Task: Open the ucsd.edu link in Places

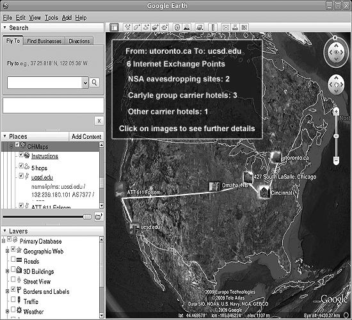Action: point(42,177)
